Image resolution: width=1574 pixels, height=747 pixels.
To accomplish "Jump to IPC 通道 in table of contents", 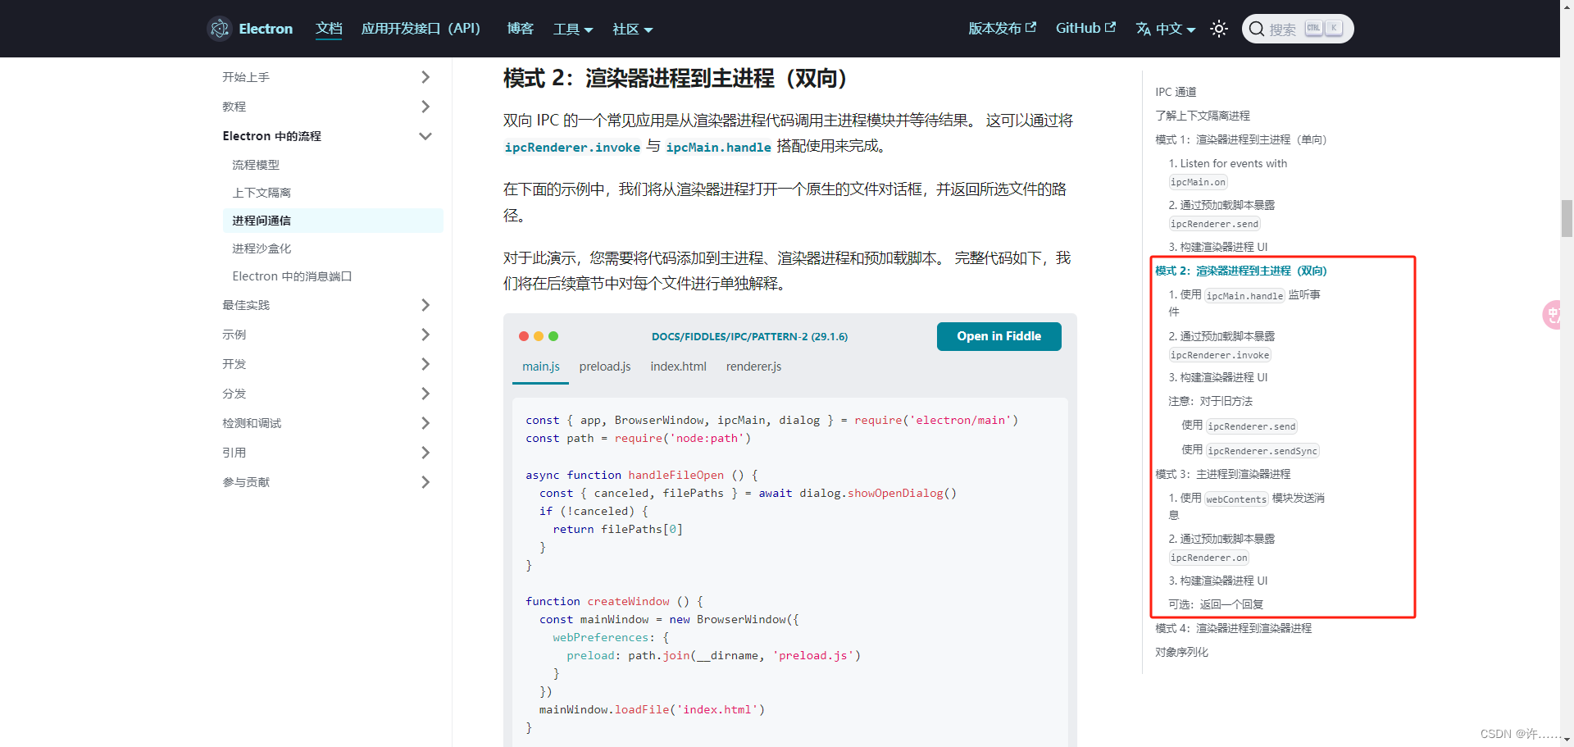I will pos(1176,92).
